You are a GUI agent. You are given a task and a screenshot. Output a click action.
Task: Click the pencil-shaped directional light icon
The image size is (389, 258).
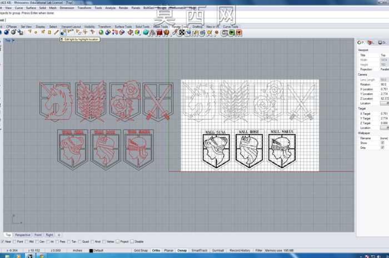pos(56,32)
